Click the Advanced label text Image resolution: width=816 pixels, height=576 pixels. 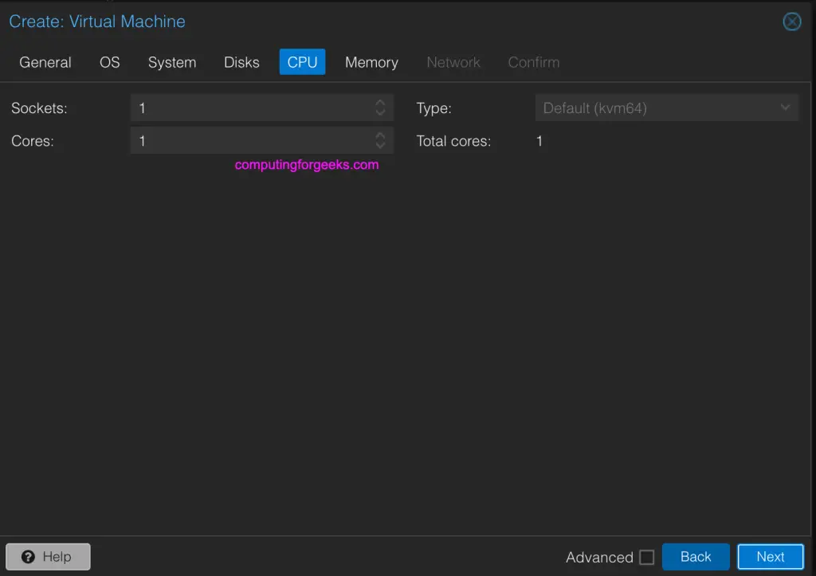(599, 557)
